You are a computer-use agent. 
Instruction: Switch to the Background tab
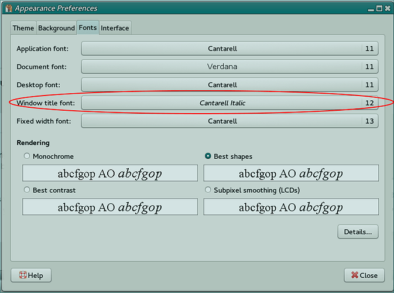click(x=57, y=28)
